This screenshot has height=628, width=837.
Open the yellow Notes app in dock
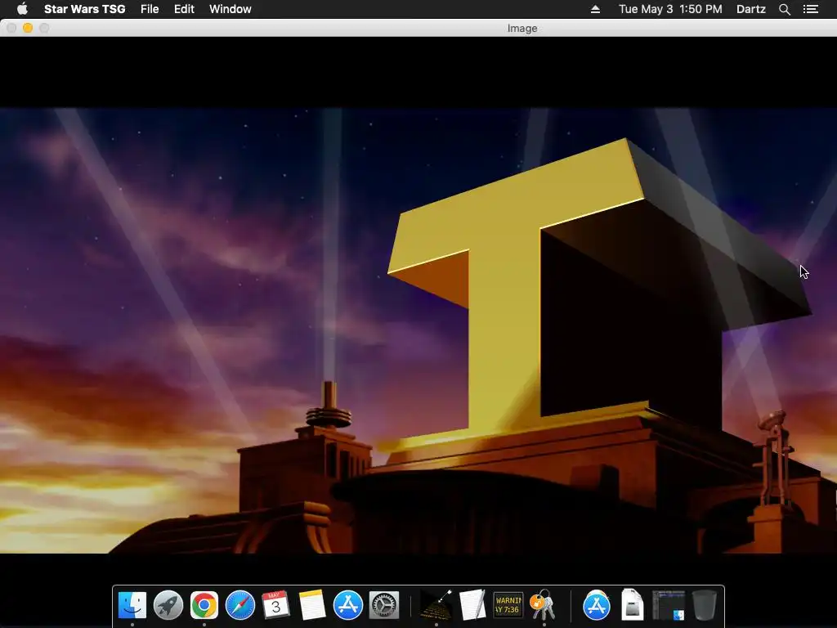pyautogui.click(x=311, y=605)
